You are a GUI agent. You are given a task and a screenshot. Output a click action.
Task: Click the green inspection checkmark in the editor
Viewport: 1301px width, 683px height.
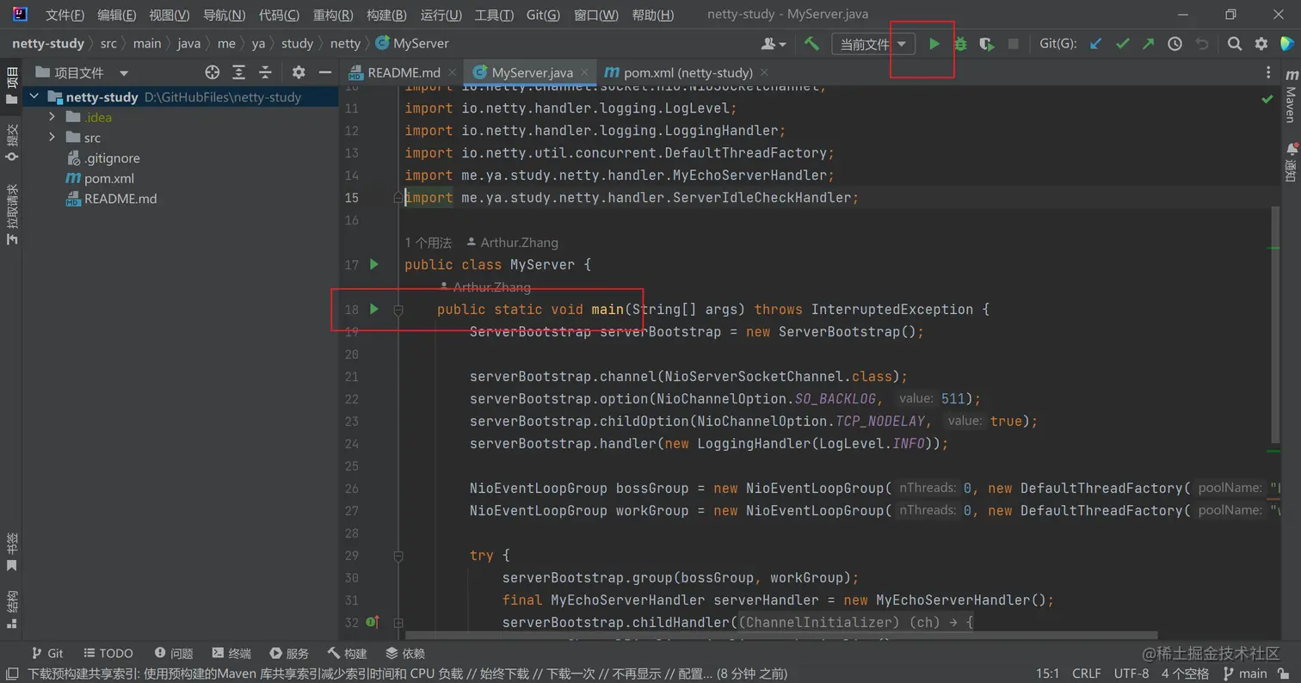1267,100
